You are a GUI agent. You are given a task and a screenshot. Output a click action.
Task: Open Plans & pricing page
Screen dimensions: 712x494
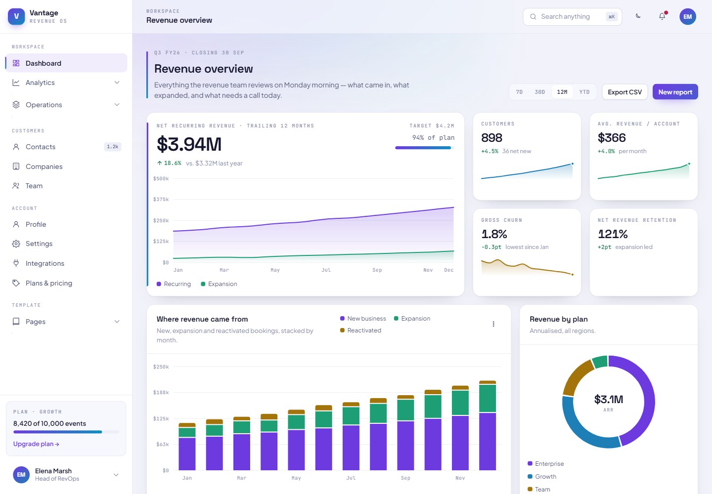[66, 283]
